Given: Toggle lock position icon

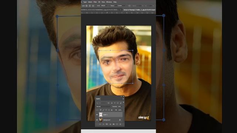Looking at the screenshot, I should [106, 110].
